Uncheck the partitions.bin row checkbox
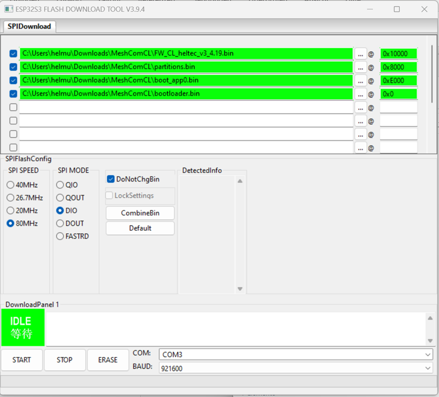The width and height of the screenshot is (439, 397). tap(13, 67)
